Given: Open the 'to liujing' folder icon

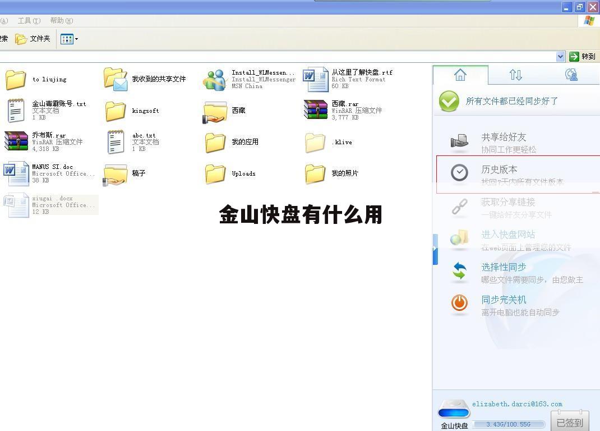Looking at the screenshot, I should point(16,80).
